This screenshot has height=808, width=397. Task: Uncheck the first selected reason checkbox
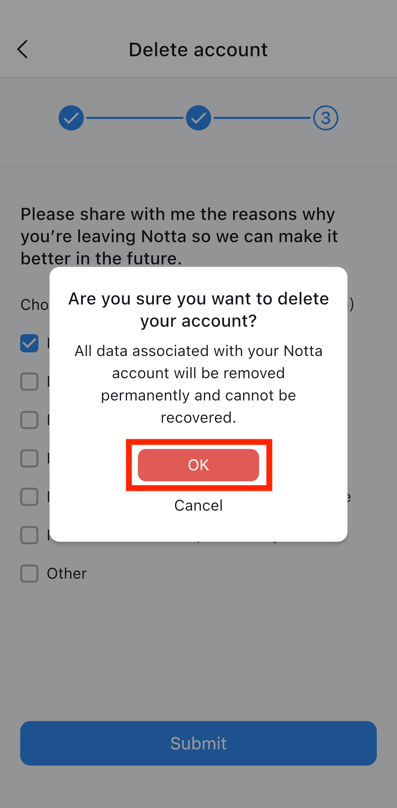pos(29,344)
